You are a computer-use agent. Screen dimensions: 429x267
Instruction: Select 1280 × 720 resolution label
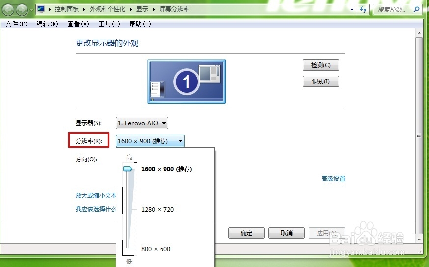coord(158,209)
